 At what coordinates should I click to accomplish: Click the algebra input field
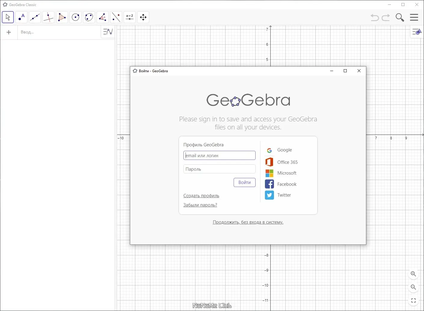(59, 32)
